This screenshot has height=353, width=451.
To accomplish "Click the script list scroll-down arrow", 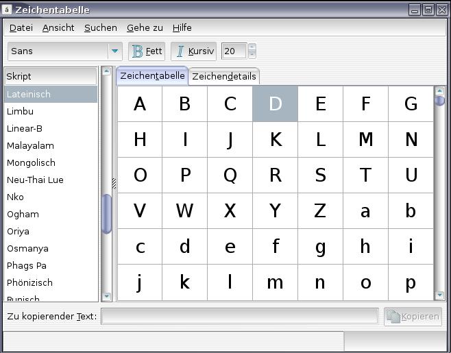I will [107, 296].
